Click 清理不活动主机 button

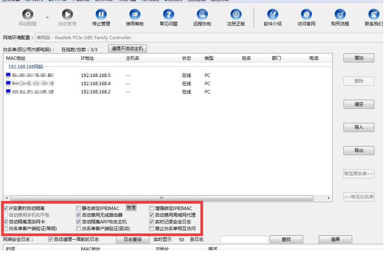pyautogui.click(x=127, y=49)
